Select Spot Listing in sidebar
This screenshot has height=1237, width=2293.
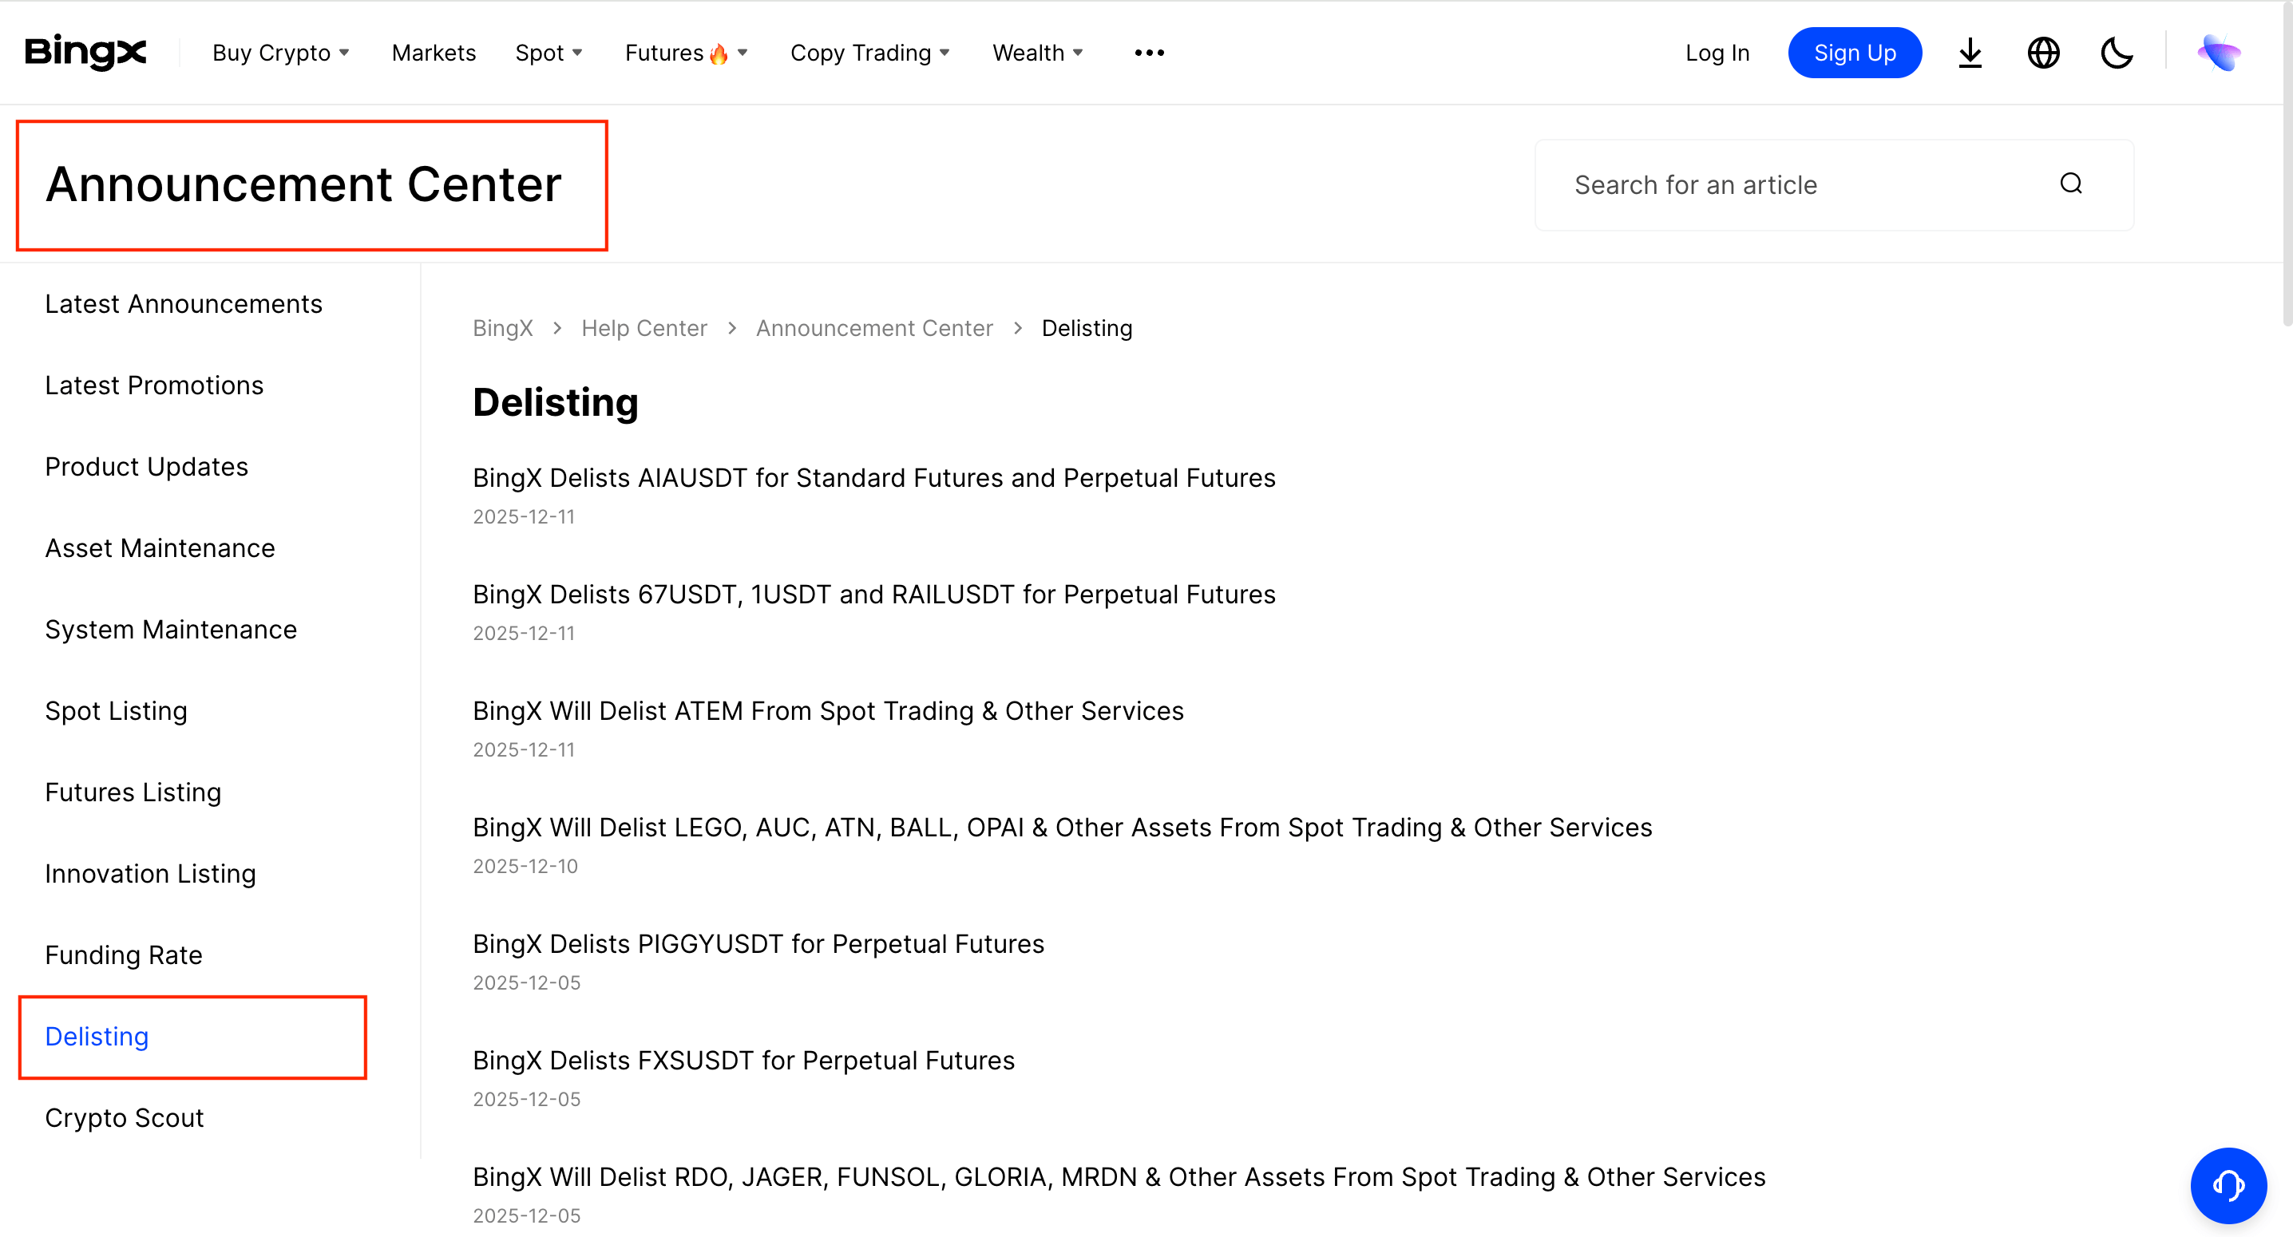tap(116, 710)
